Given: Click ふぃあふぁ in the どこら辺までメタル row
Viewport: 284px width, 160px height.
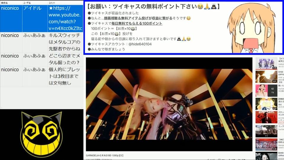Looking at the screenshot, I should [34, 56].
